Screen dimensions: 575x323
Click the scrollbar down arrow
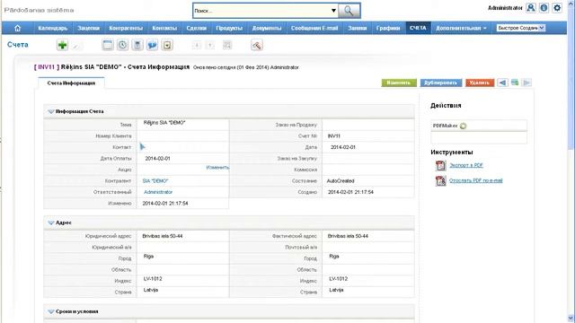coord(571,319)
